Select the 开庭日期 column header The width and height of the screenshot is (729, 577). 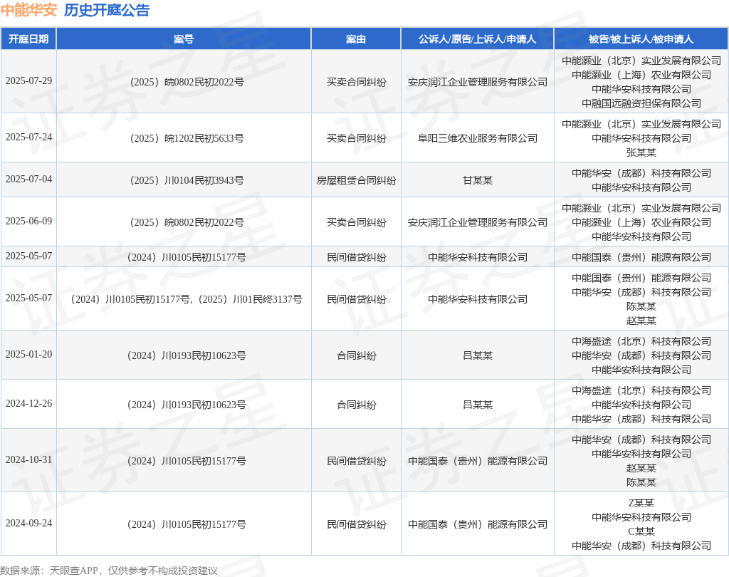coord(28,39)
